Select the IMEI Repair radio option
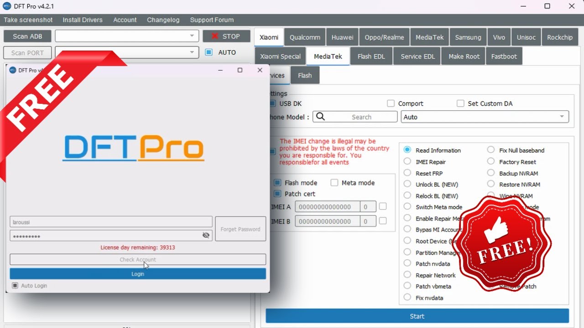The image size is (584, 328). [x=407, y=161]
